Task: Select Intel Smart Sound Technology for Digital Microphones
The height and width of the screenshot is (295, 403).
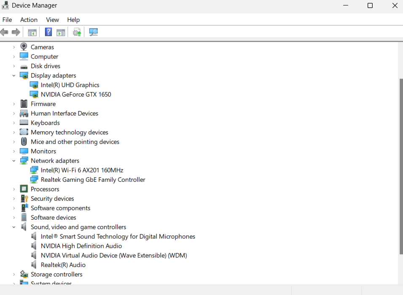Action: (x=118, y=237)
